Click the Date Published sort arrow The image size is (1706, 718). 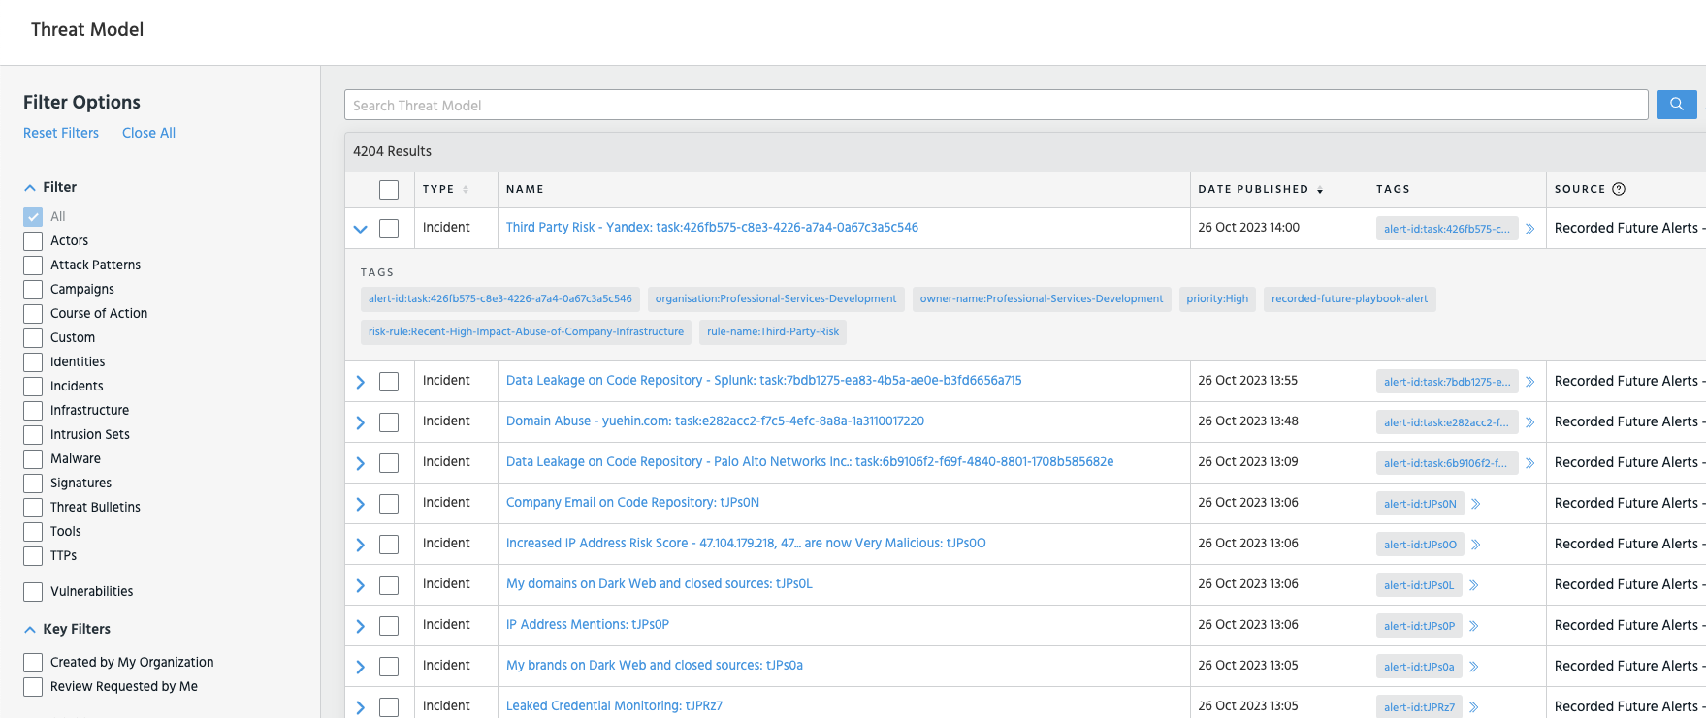pyautogui.click(x=1320, y=190)
